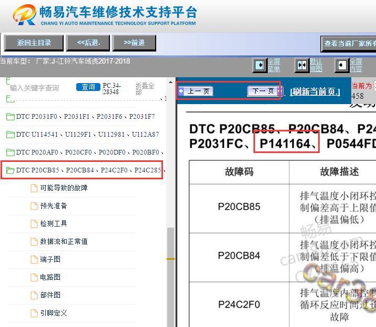This screenshot has height=327, width=376.
Task: Expand folder DTC U114541、U1129F1
Action: pyautogui.click(x=87, y=135)
